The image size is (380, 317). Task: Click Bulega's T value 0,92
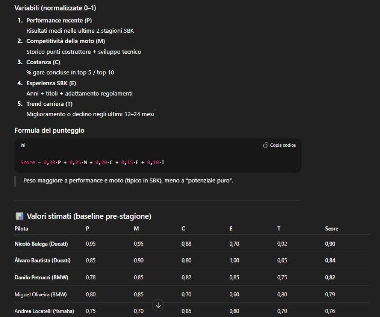click(x=282, y=244)
